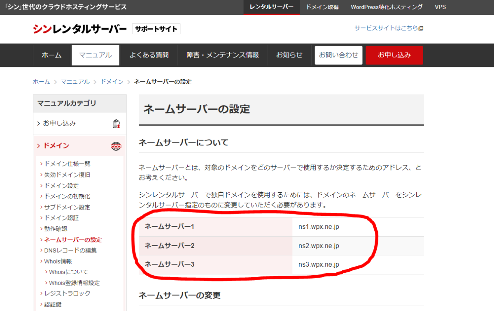Image resolution: width=494 pixels, height=311 pixels.
Task: Switch to ドメイン取得 service tab
Action: point(322,7)
